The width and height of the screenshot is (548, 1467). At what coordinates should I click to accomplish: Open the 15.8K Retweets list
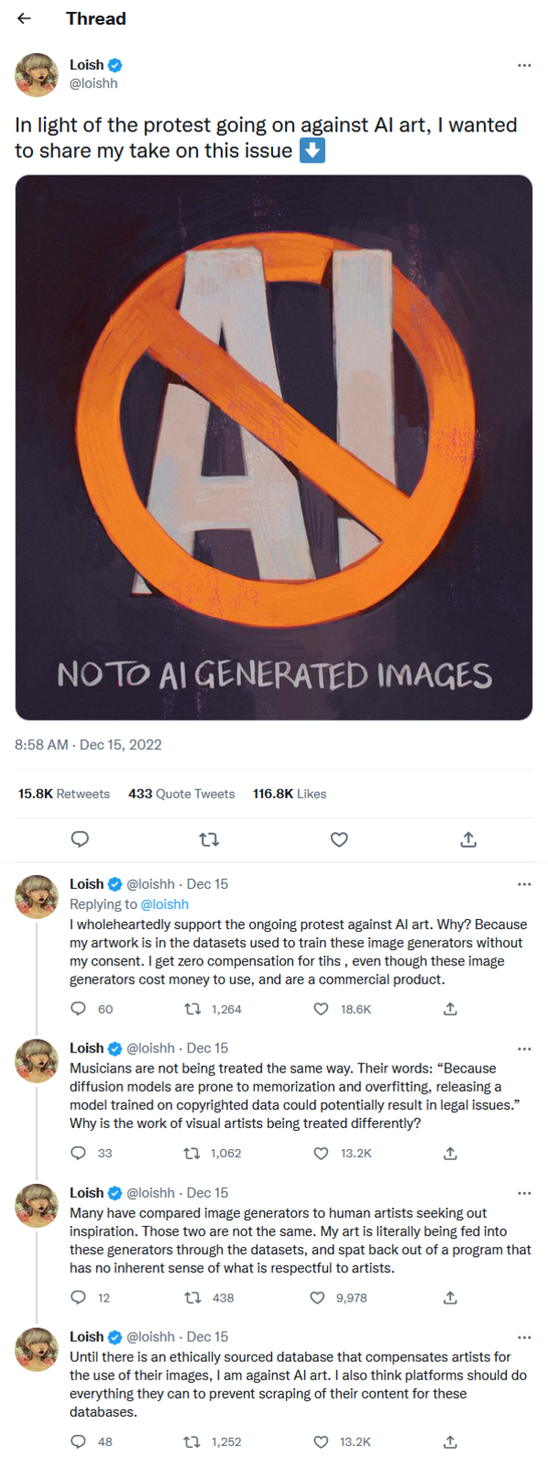[65, 793]
